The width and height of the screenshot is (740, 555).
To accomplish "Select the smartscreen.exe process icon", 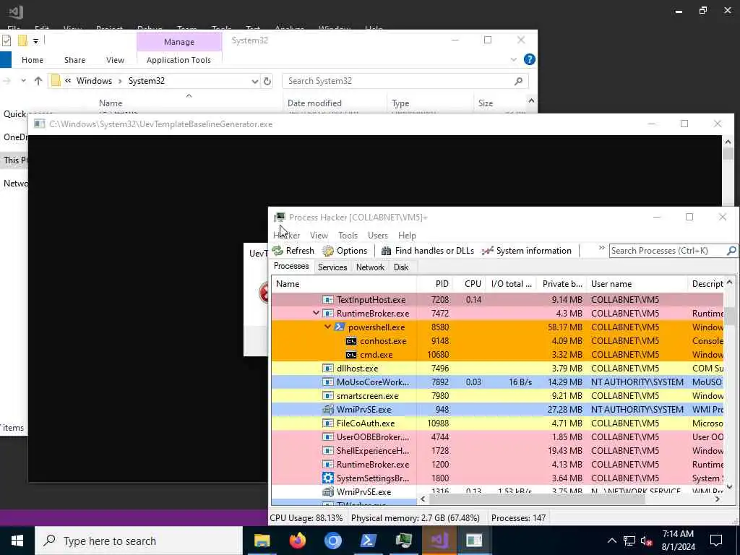I will click(327, 395).
